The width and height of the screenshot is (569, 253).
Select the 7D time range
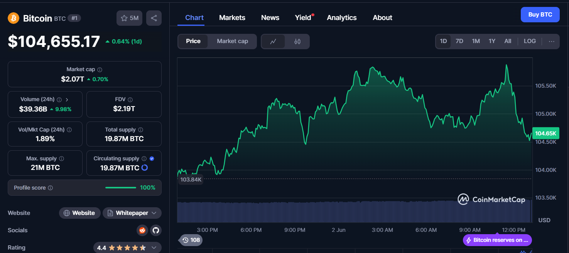[x=459, y=41]
